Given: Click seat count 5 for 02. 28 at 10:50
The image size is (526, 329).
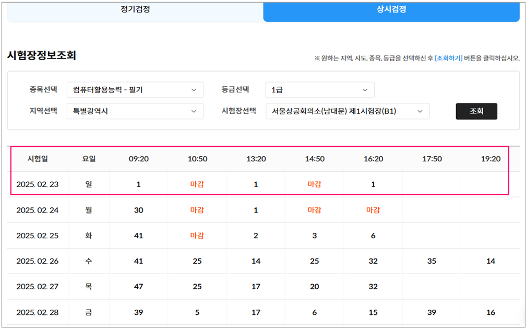Looking at the screenshot, I should tap(197, 312).
